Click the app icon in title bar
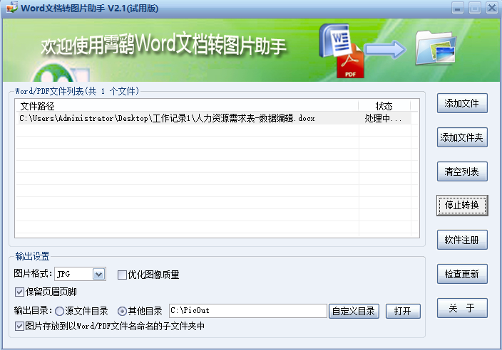This screenshot has width=502, height=350. click(12, 7)
